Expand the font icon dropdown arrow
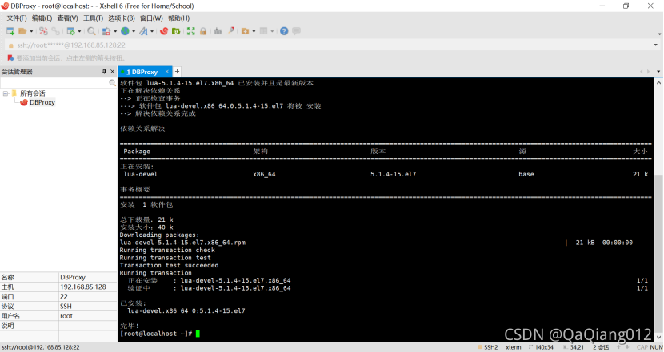 (152, 31)
